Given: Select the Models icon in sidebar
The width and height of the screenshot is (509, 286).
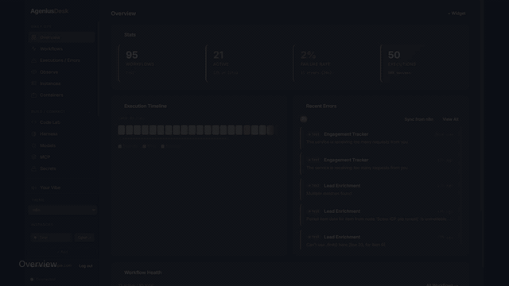Looking at the screenshot, I should pyautogui.click(x=33, y=145).
